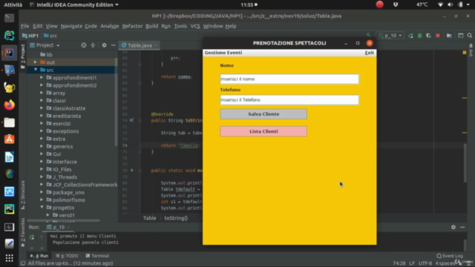Viewport: 475px width, 267px height.
Task: Open the Project view selector dropdown
Action: coord(45,45)
